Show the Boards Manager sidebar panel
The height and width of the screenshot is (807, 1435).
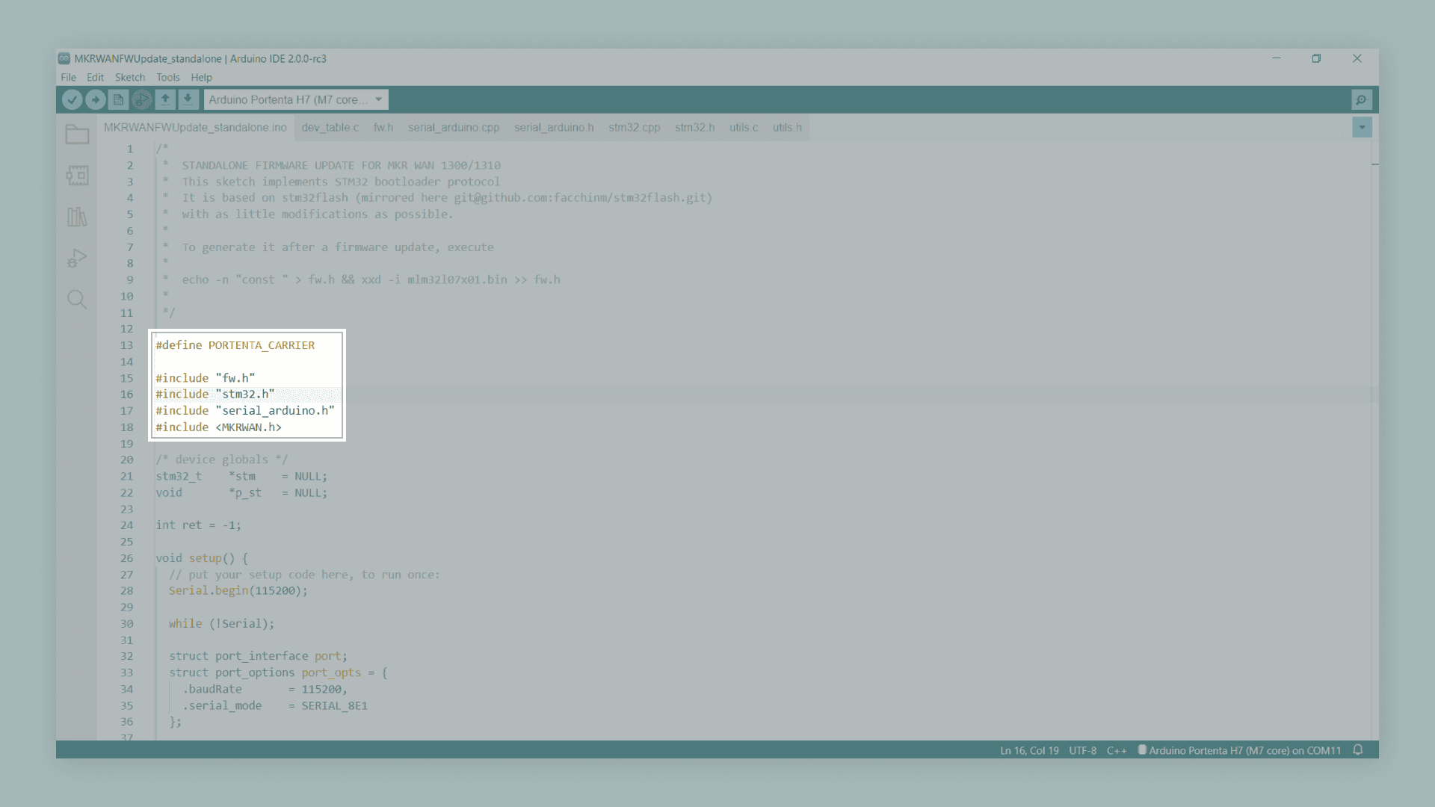[77, 176]
